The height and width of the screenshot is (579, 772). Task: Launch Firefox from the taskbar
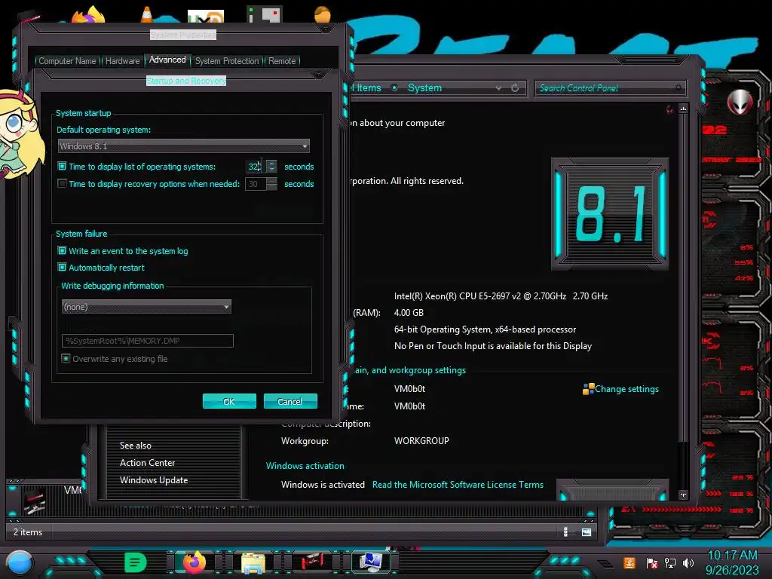coord(194,562)
